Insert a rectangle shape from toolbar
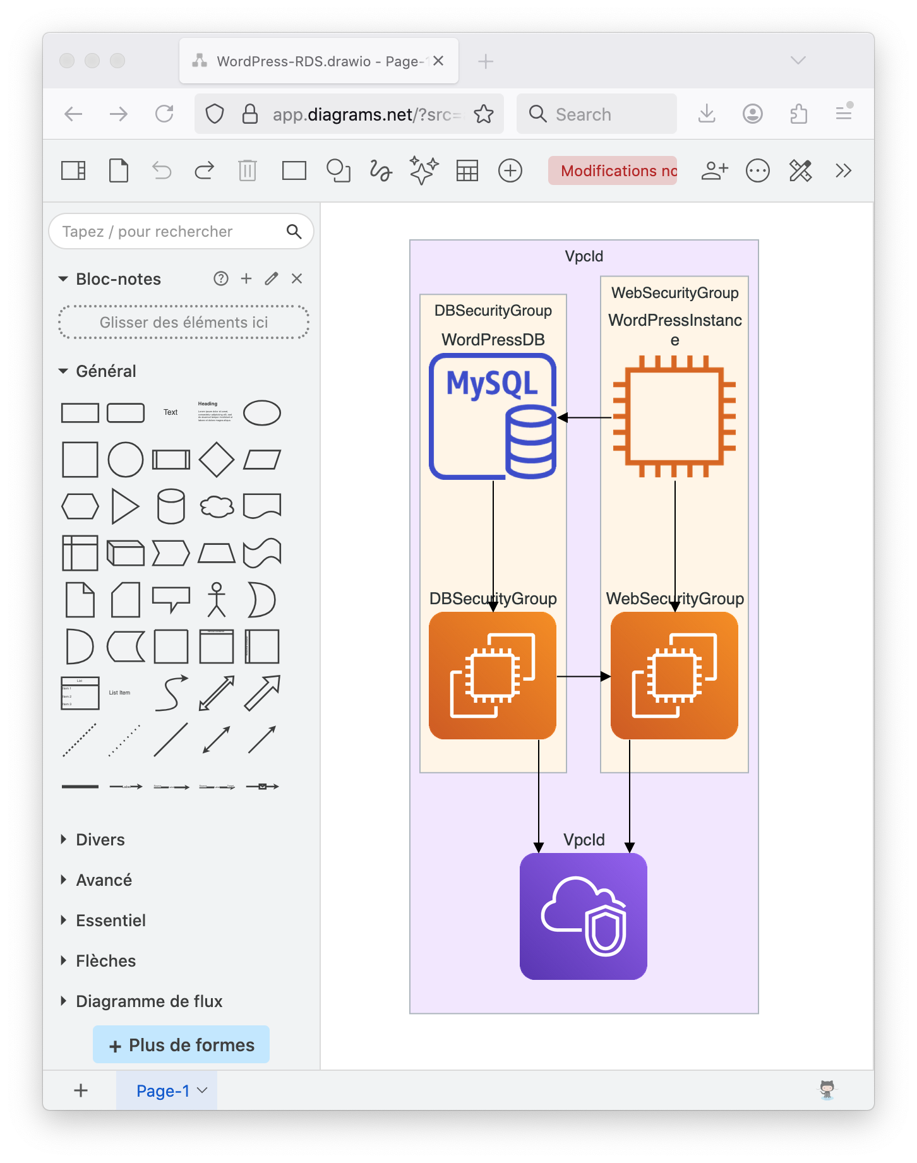 [x=294, y=170]
